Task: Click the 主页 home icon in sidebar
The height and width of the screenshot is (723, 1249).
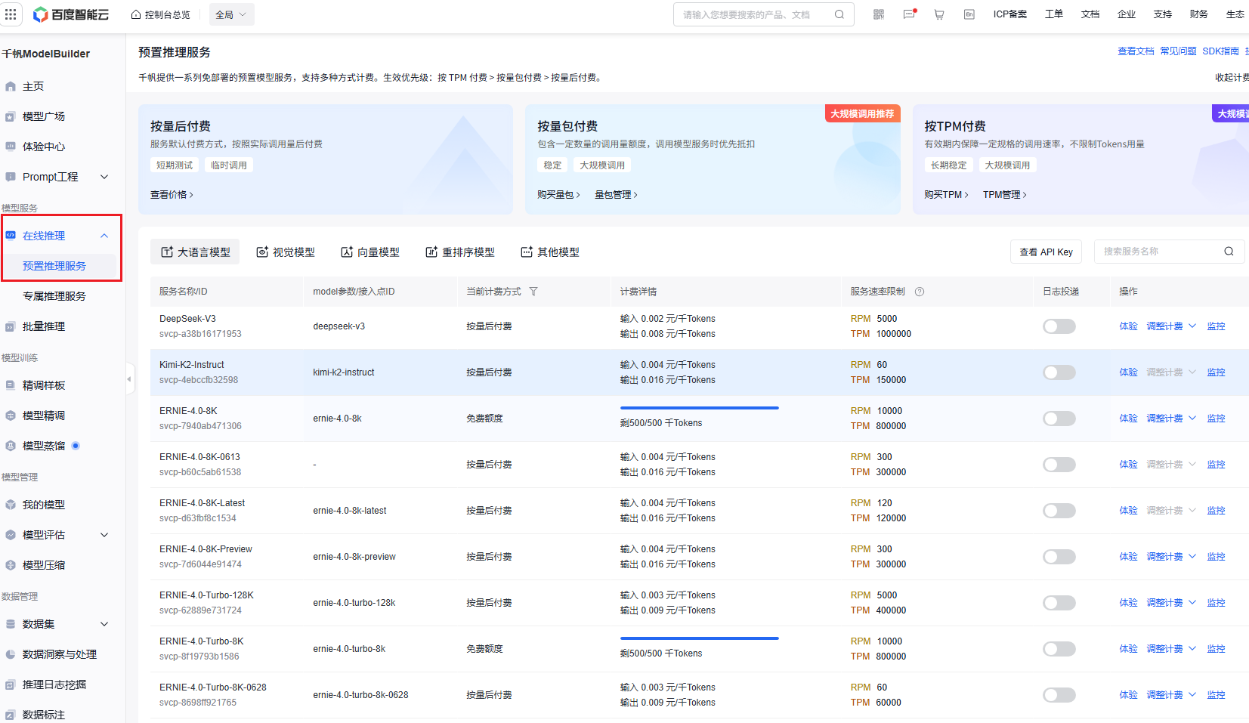Action: click(11, 86)
